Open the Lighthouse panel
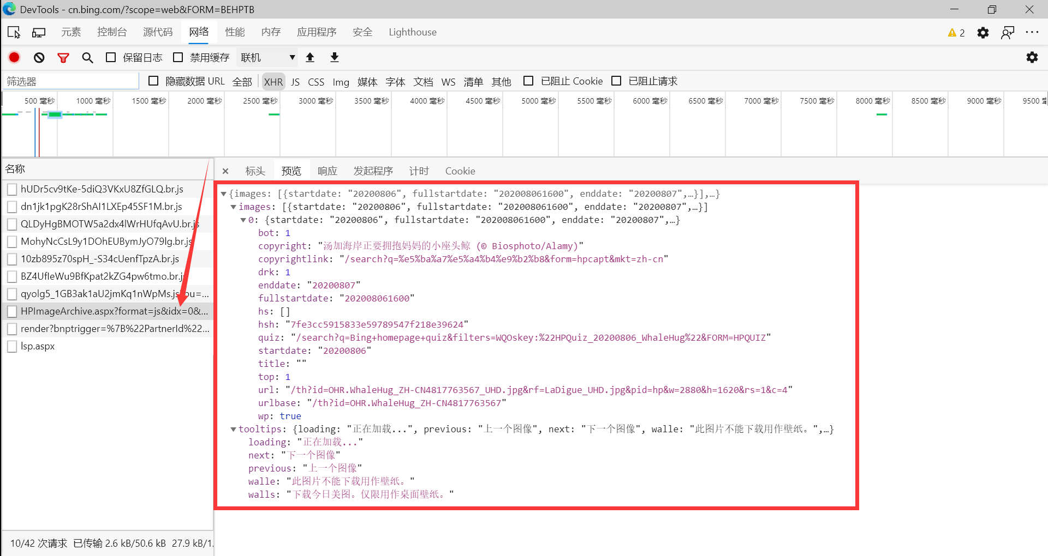 click(412, 32)
